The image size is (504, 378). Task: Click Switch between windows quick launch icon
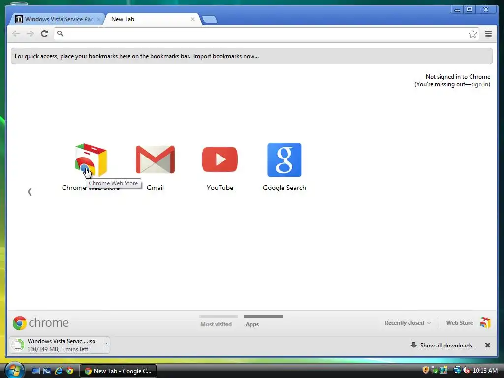coord(47,371)
